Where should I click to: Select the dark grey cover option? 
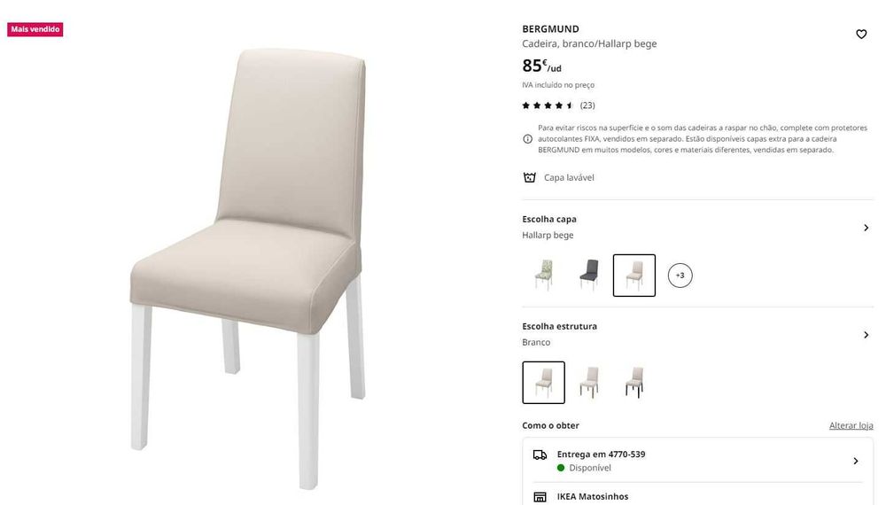589,276
